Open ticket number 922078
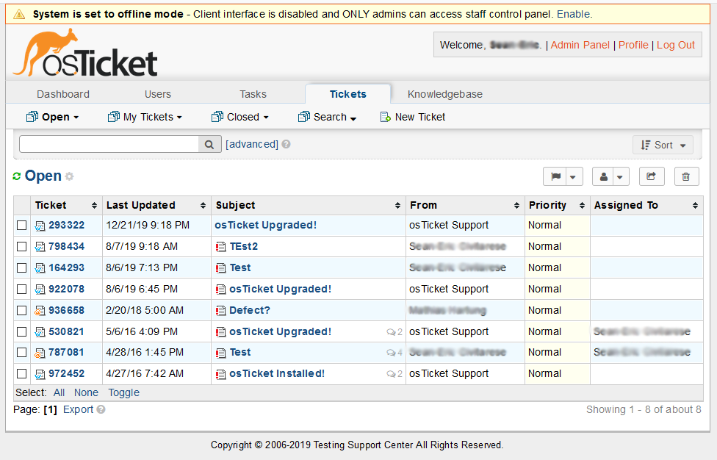717x460 pixels. pos(66,289)
